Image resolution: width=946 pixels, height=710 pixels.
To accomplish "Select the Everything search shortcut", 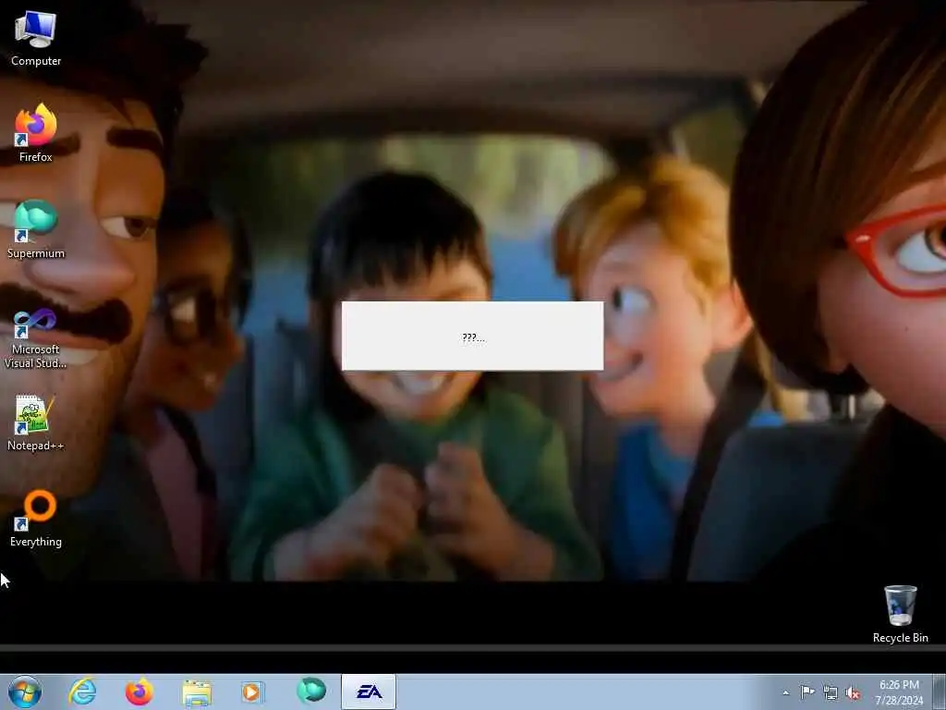I will click(x=36, y=518).
